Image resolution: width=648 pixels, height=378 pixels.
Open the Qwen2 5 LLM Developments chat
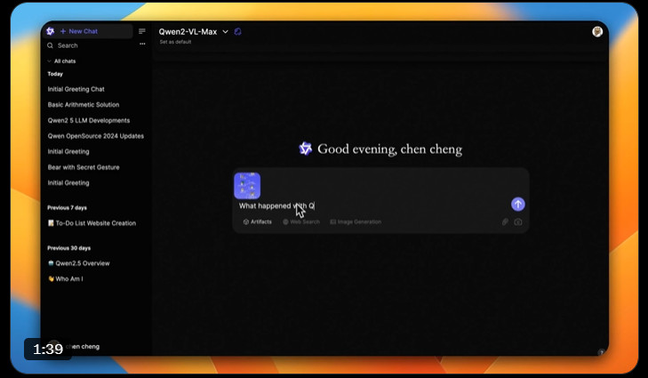pos(89,120)
